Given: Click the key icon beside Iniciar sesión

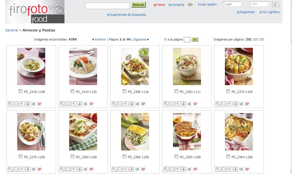Looking at the screenshot, I should coord(190,5).
